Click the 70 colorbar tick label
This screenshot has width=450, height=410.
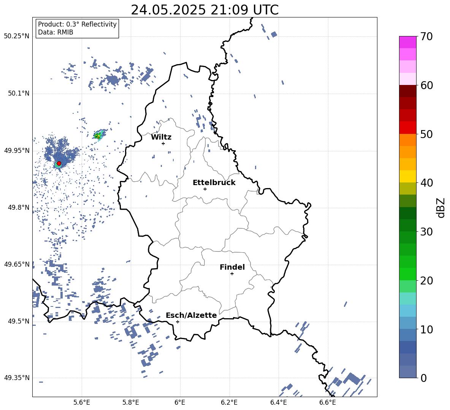[x=426, y=36]
